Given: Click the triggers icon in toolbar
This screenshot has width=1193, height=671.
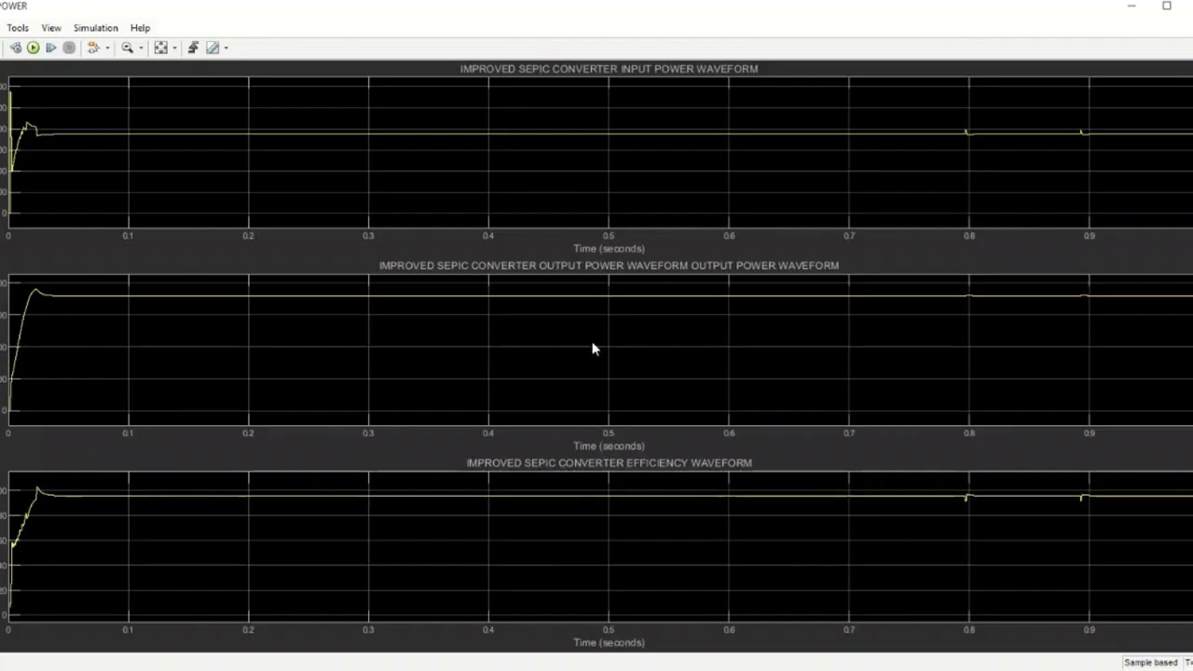Looking at the screenshot, I should pos(194,48).
